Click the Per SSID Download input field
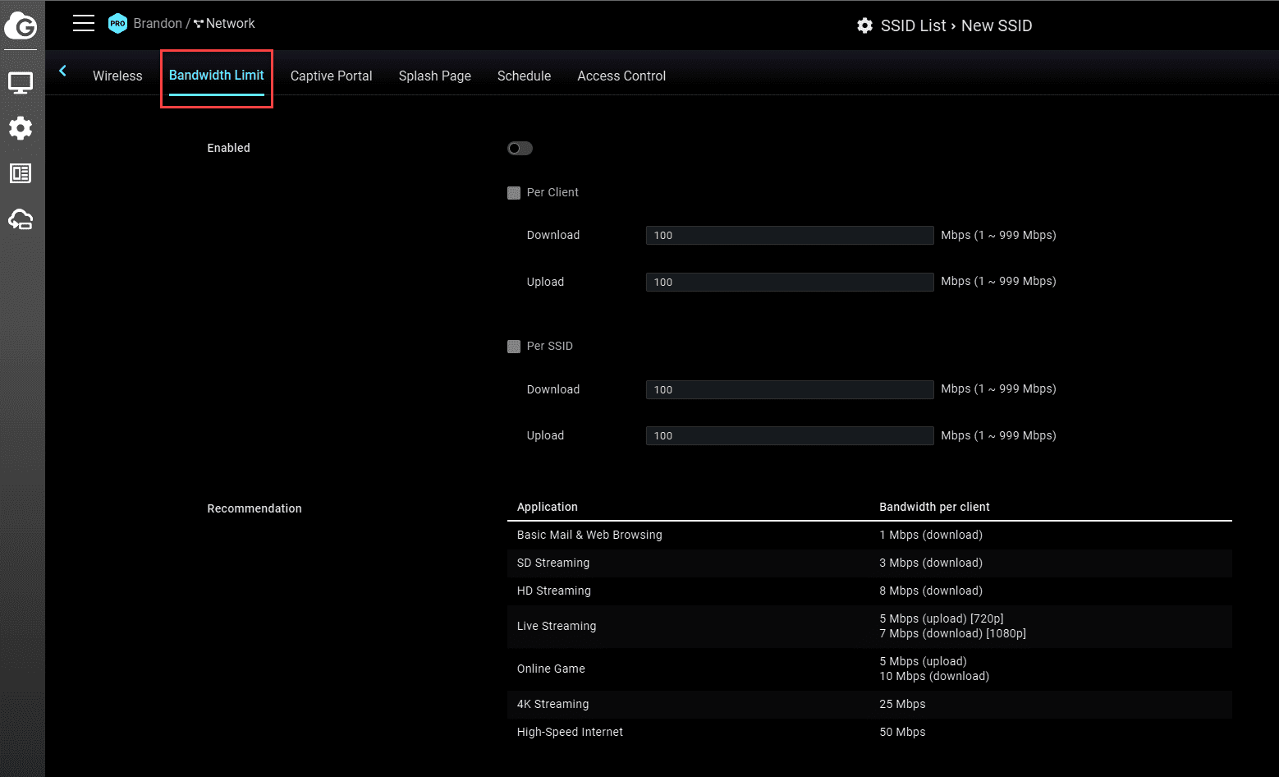The image size is (1279, 777). [790, 390]
